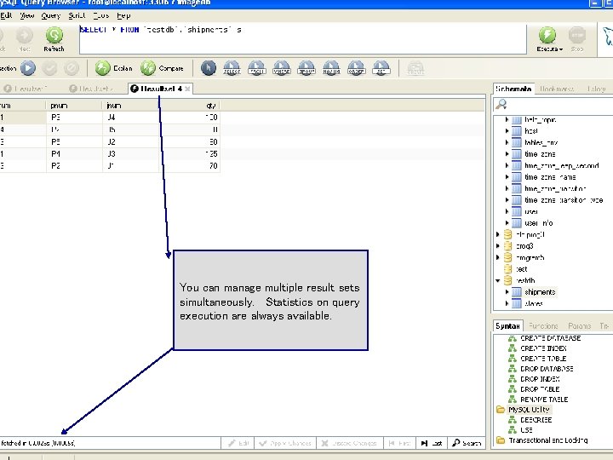Switch to the History tab
The height and width of the screenshot is (460, 613).
pyautogui.click(x=596, y=89)
